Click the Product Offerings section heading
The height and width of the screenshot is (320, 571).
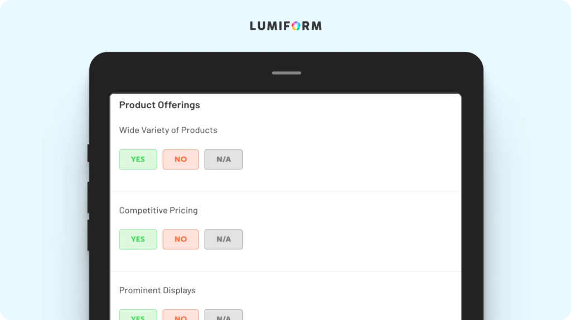tap(159, 105)
